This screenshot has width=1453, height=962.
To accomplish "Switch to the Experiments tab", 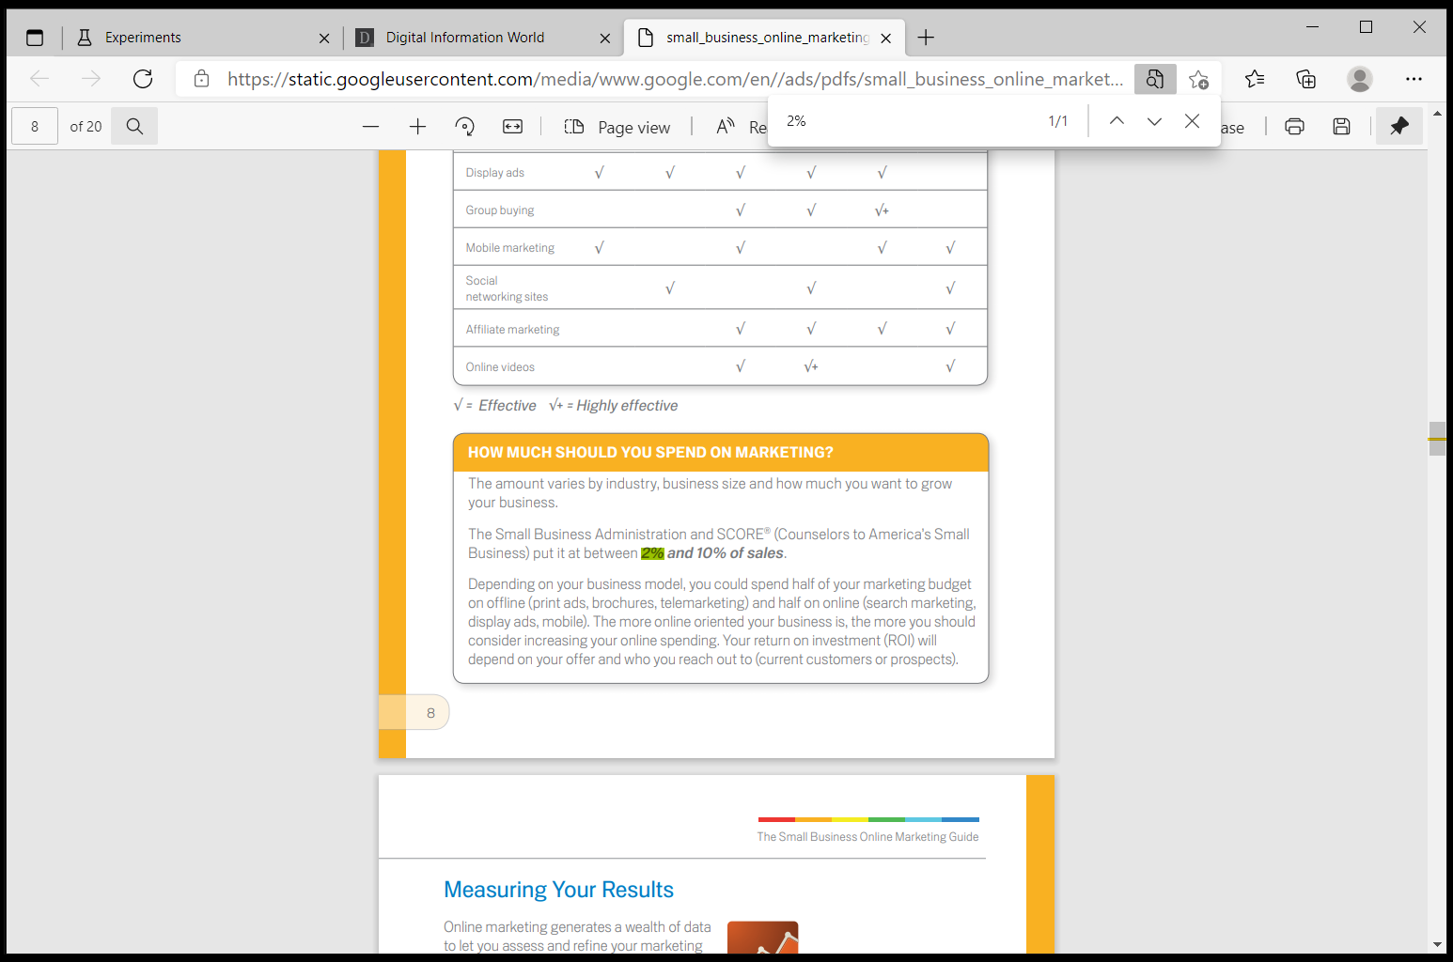I will [143, 38].
